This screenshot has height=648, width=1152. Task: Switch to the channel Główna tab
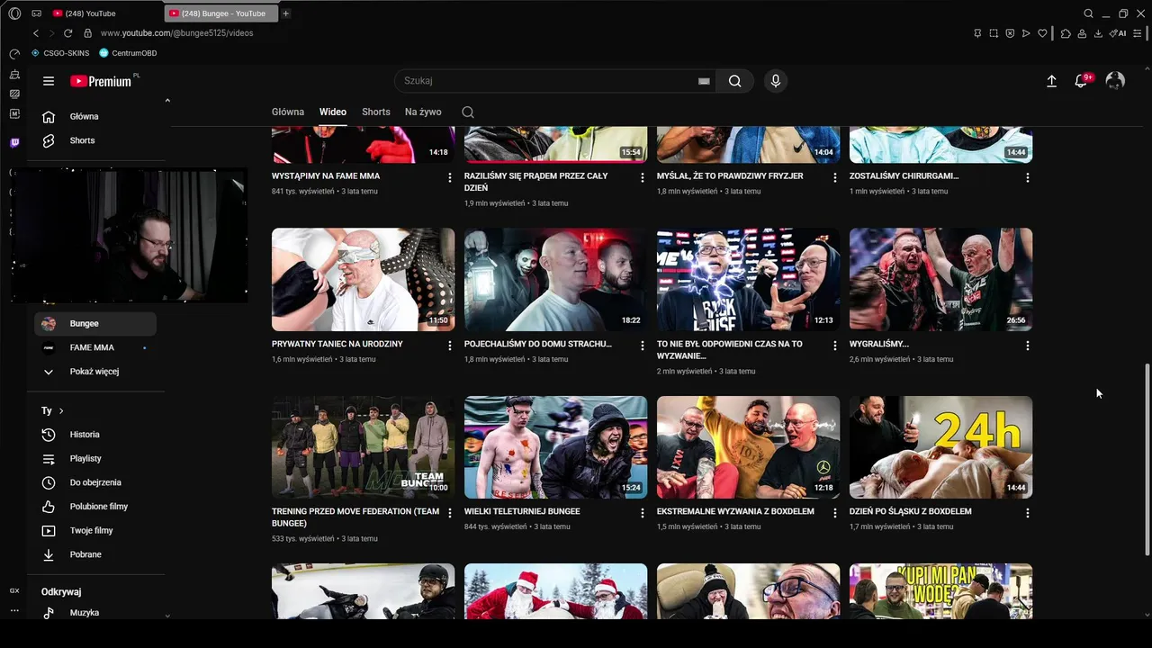click(x=288, y=112)
